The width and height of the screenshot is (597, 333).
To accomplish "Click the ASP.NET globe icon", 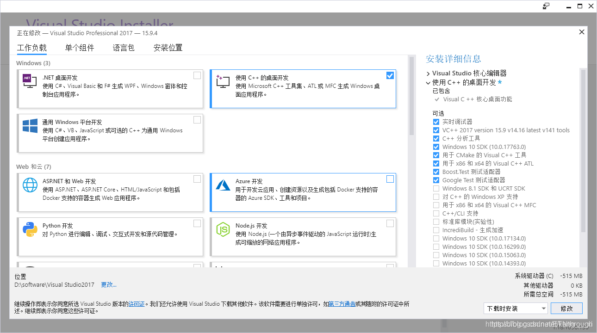I will click(30, 185).
